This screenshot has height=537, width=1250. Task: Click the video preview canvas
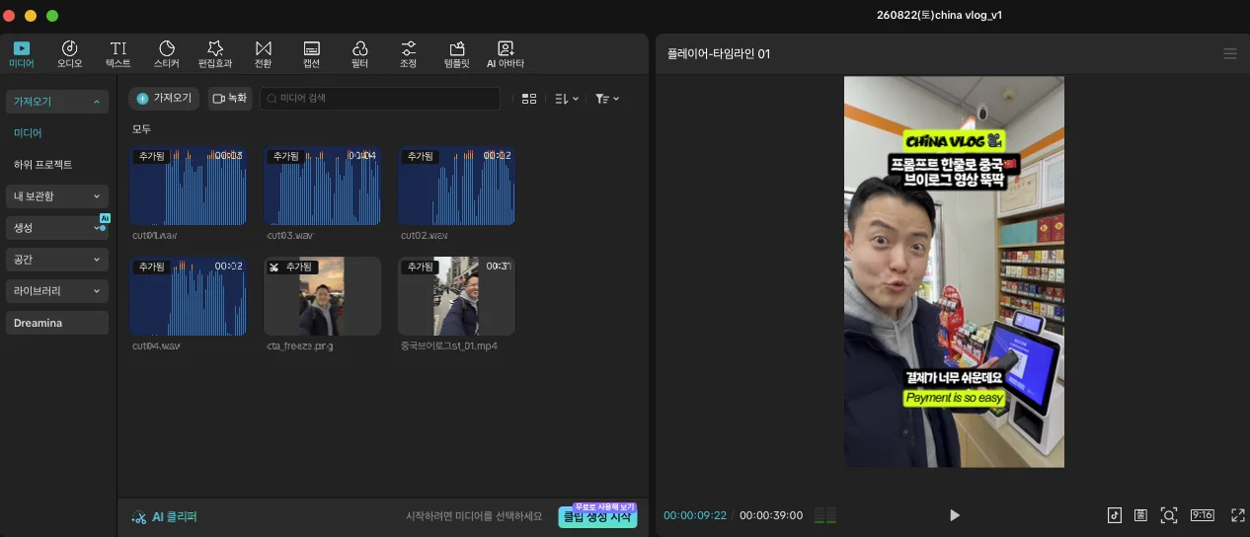954,271
